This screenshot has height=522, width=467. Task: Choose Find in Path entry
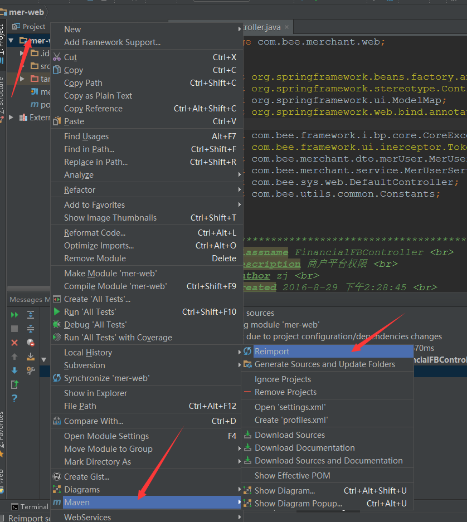point(147,149)
